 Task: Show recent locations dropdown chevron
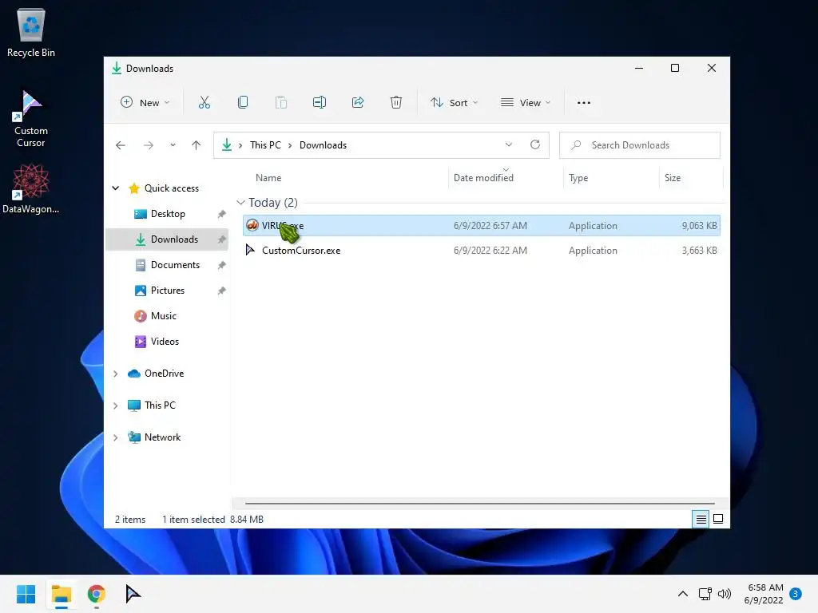(x=173, y=145)
